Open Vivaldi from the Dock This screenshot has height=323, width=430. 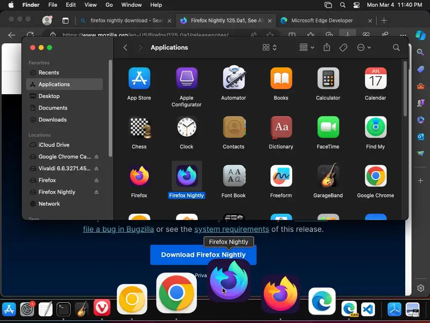coord(102,308)
